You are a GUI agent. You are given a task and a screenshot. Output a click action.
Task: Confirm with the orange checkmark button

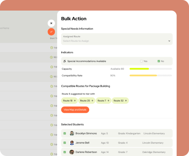(x=51, y=32)
